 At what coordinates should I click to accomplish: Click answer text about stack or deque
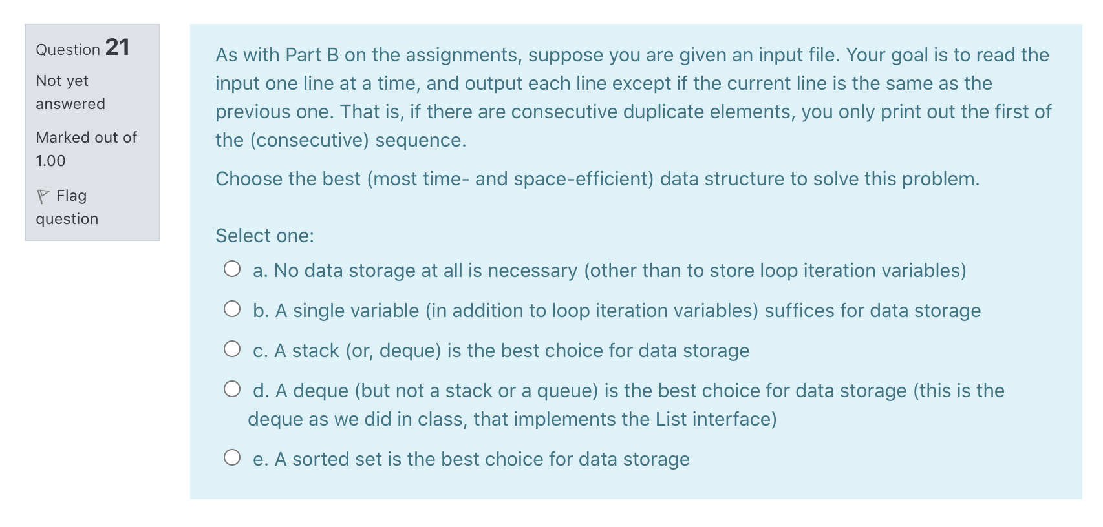coord(502,351)
